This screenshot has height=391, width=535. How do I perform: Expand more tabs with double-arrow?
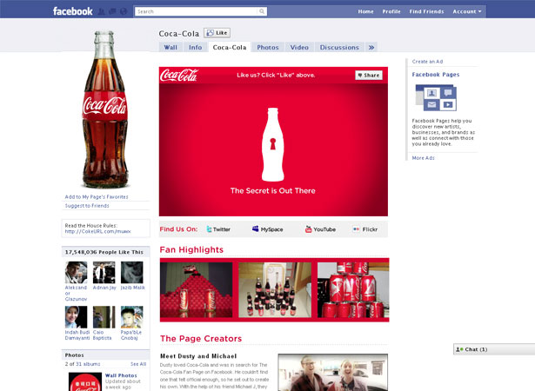coord(371,48)
